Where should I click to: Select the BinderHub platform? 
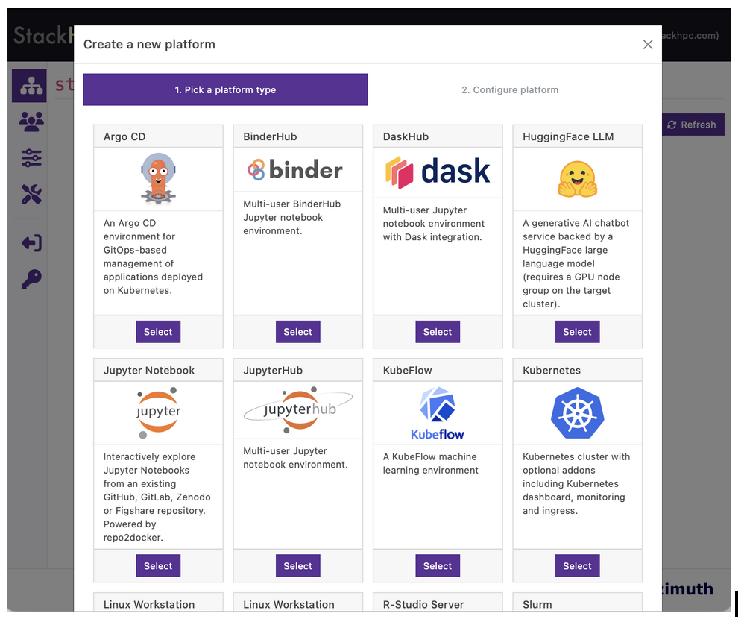297,332
